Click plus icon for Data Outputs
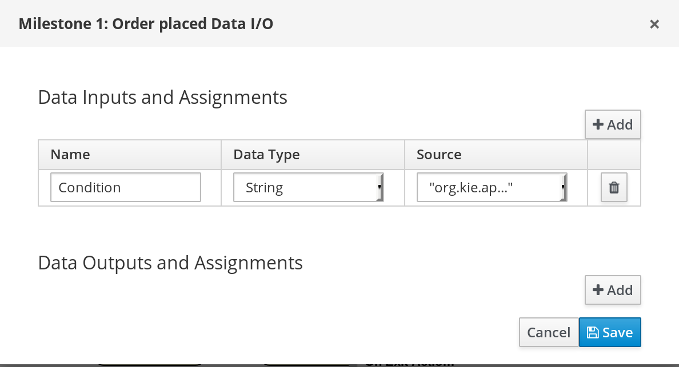Screen dimensions: 679x367 (598, 290)
